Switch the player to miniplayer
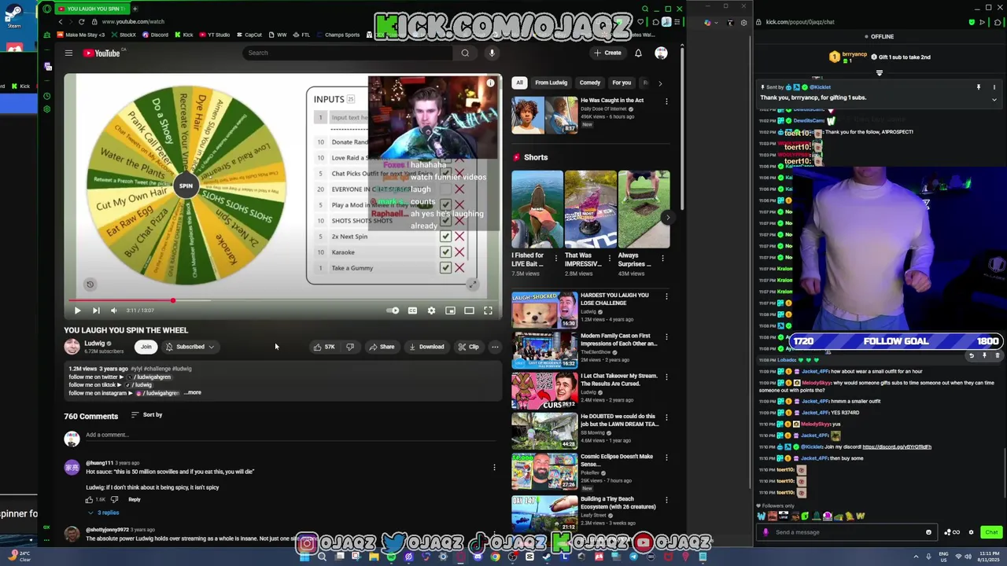The image size is (1007, 566). (x=450, y=311)
